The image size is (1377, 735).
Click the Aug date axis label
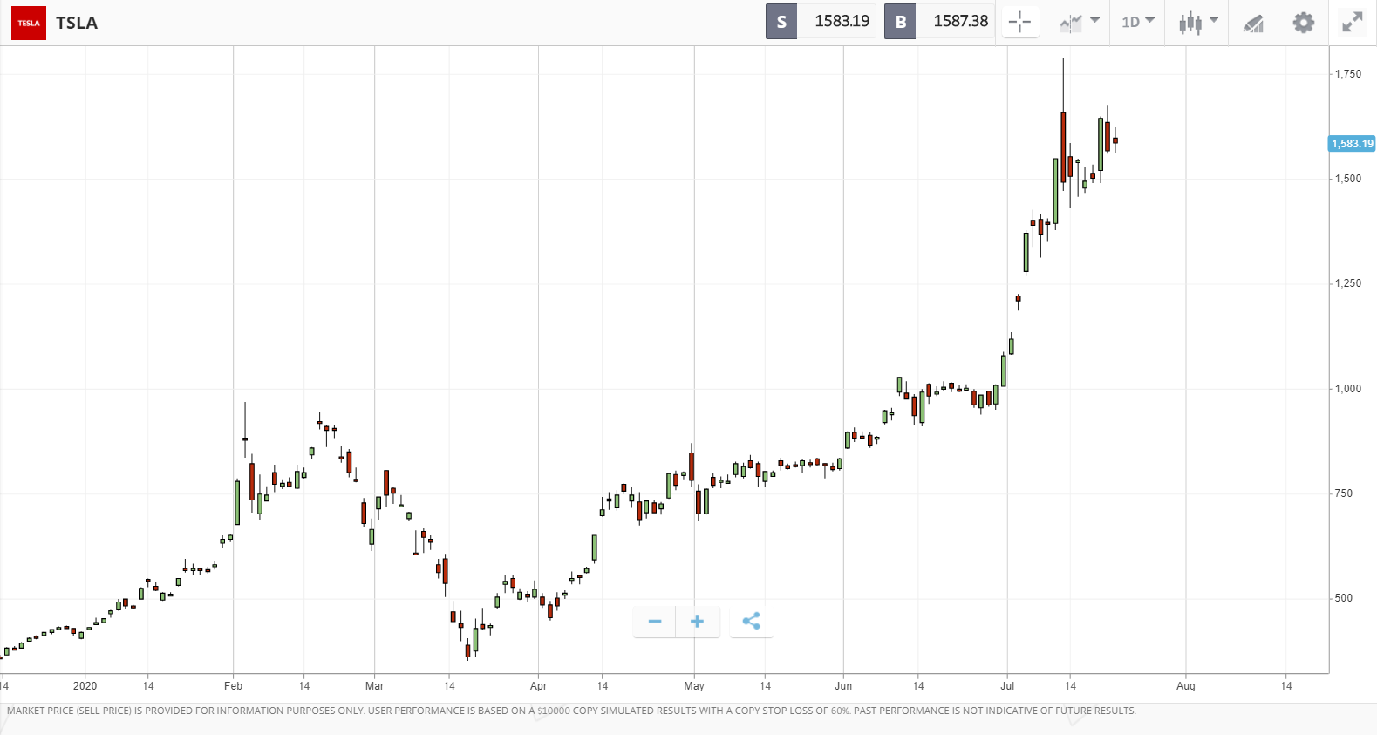pyautogui.click(x=1186, y=686)
